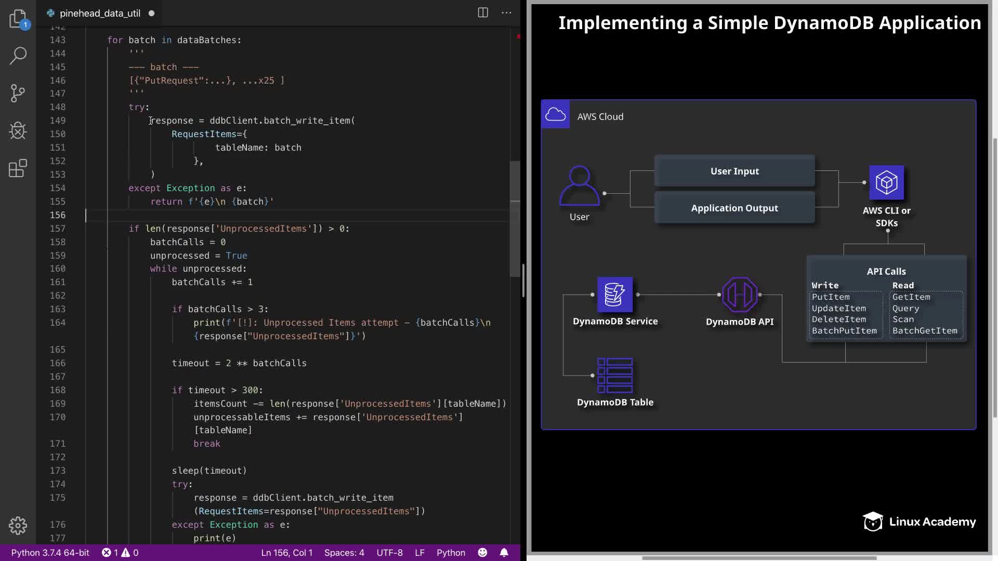Open the Search sidebar icon
The width and height of the screenshot is (998, 561).
pos(18,56)
